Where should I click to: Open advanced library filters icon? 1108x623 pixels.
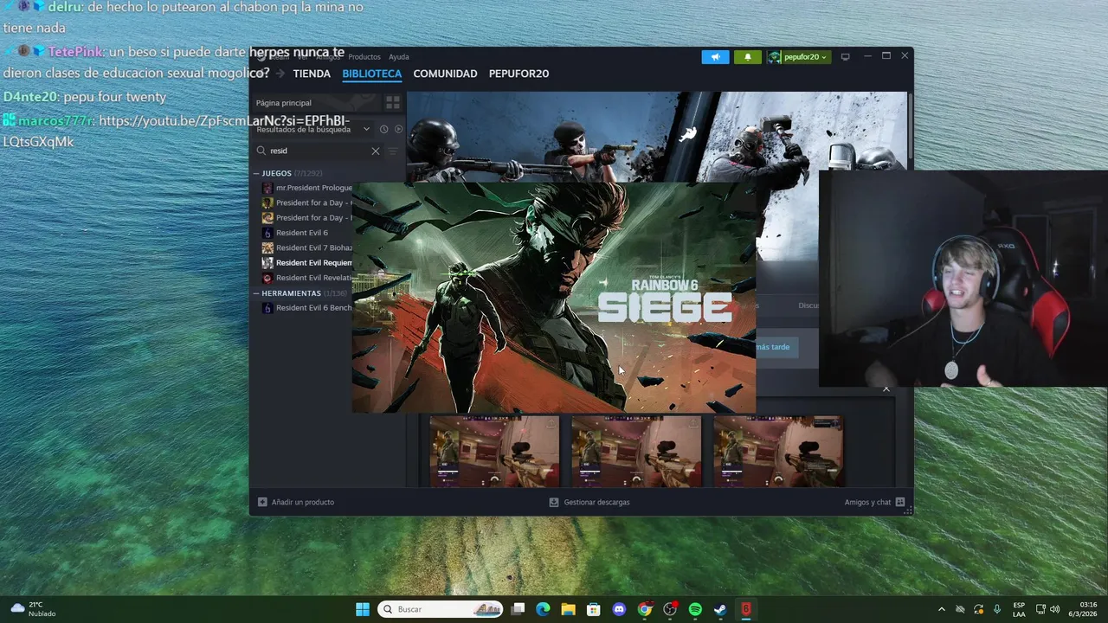[393, 151]
